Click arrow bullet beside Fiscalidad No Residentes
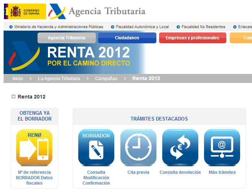This screenshot has height=193, width=252. tap(178, 27)
